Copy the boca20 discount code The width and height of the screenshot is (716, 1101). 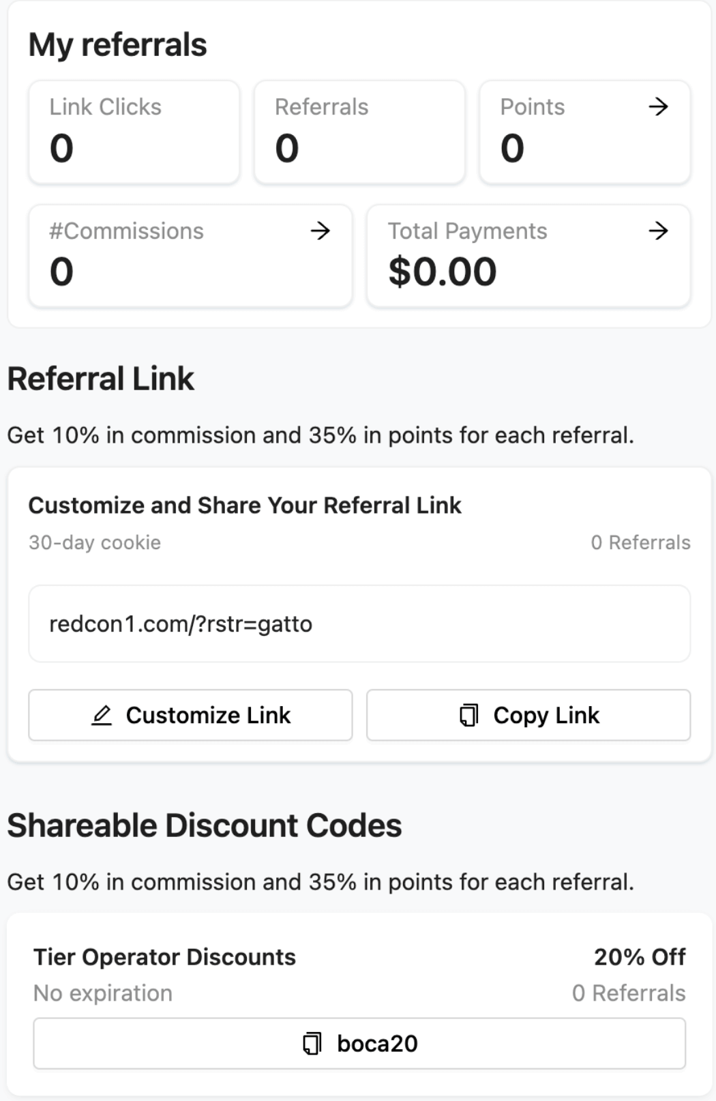(359, 1043)
